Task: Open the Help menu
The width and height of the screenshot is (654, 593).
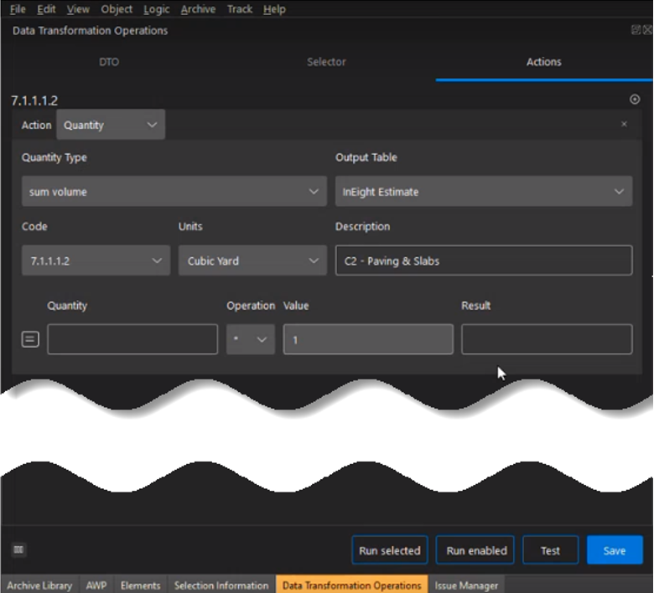Action: pos(274,9)
